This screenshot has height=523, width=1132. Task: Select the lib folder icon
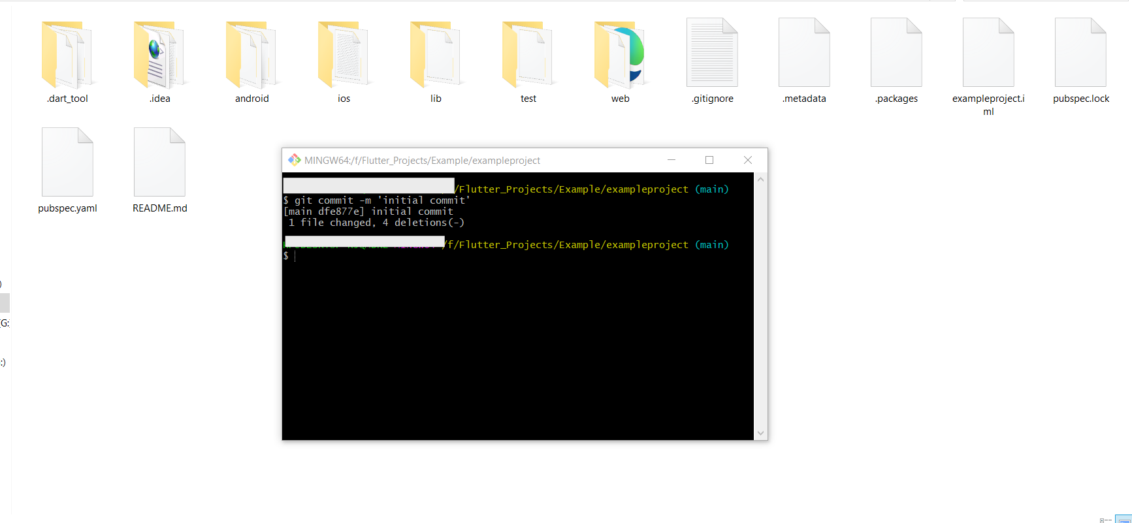pyautogui.click(x=436, y=55)
